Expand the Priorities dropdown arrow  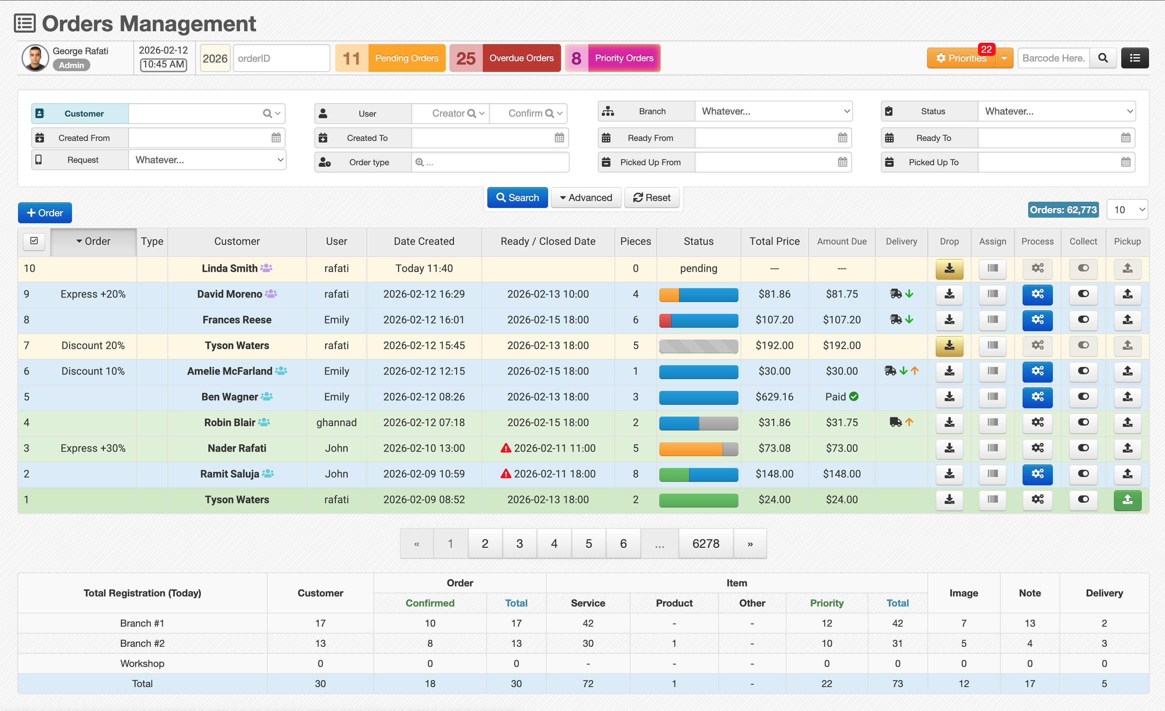pos(1004,58)
